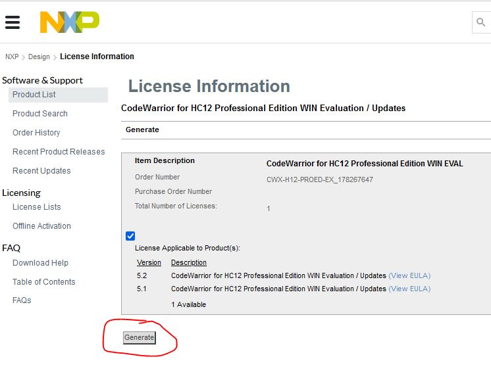Screen dimensions: 491x380
Task: Uncheck the license selection checkbox
Action: 130,236
